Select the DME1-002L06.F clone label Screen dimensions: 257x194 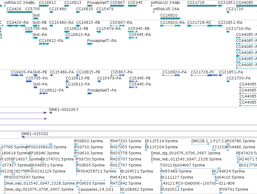64,110
